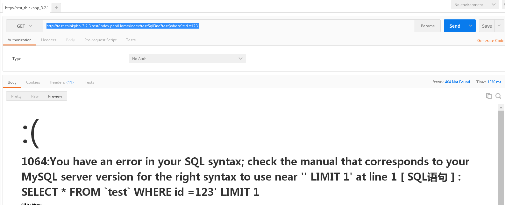Switch to the Headers request tab
Viewport: 505px width, 205px height.
pos(49,40)
